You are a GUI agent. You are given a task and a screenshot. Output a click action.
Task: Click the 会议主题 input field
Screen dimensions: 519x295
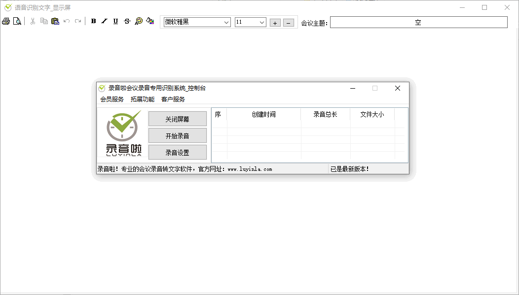[419, 23]
